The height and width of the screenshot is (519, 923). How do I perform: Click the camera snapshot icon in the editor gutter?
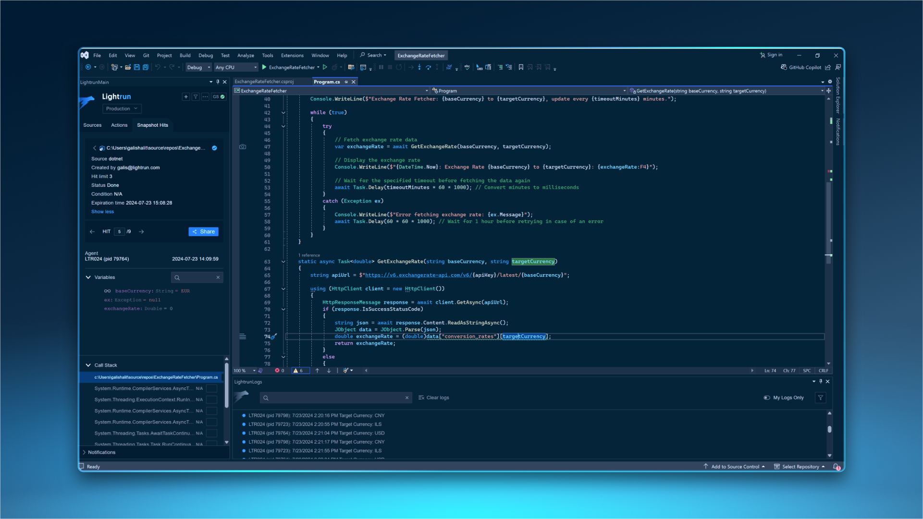click(243, 147)
